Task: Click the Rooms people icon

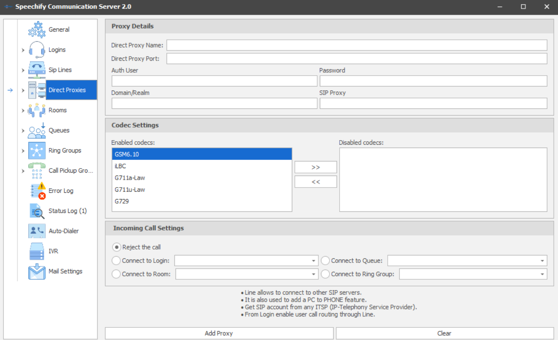Action: (x=37, y=110)
